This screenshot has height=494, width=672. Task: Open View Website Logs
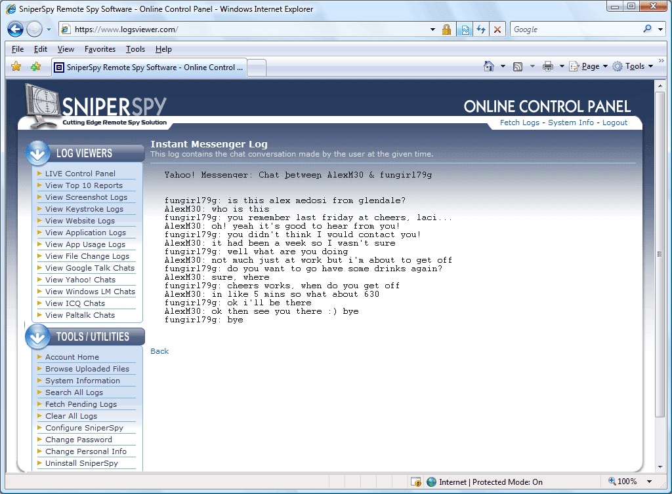80,221
